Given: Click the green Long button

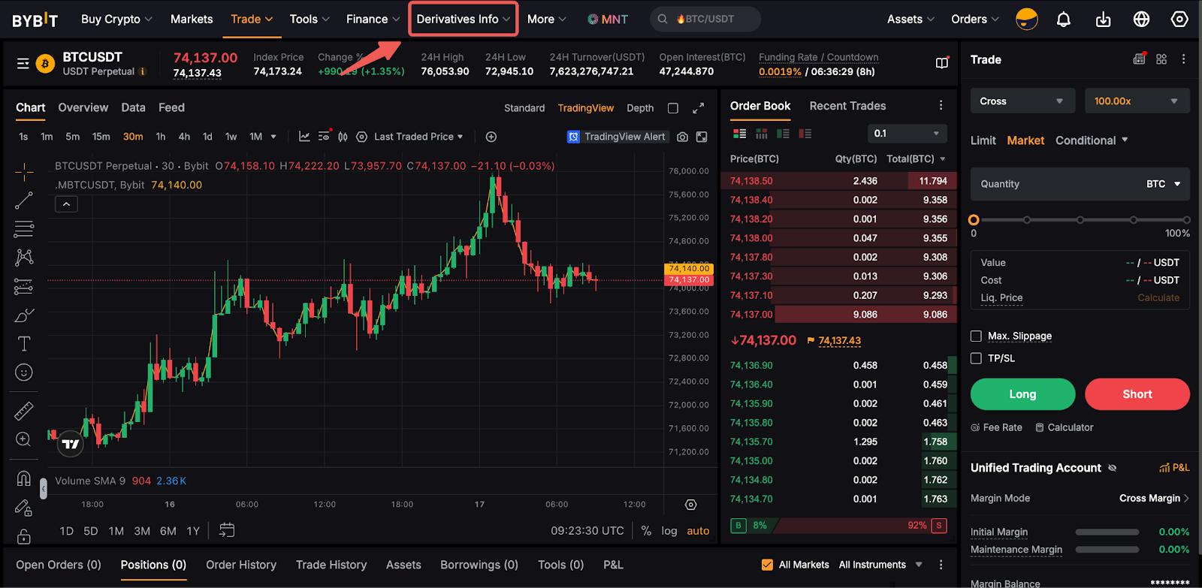Looking at the screenshot, I should [1022, 394].
